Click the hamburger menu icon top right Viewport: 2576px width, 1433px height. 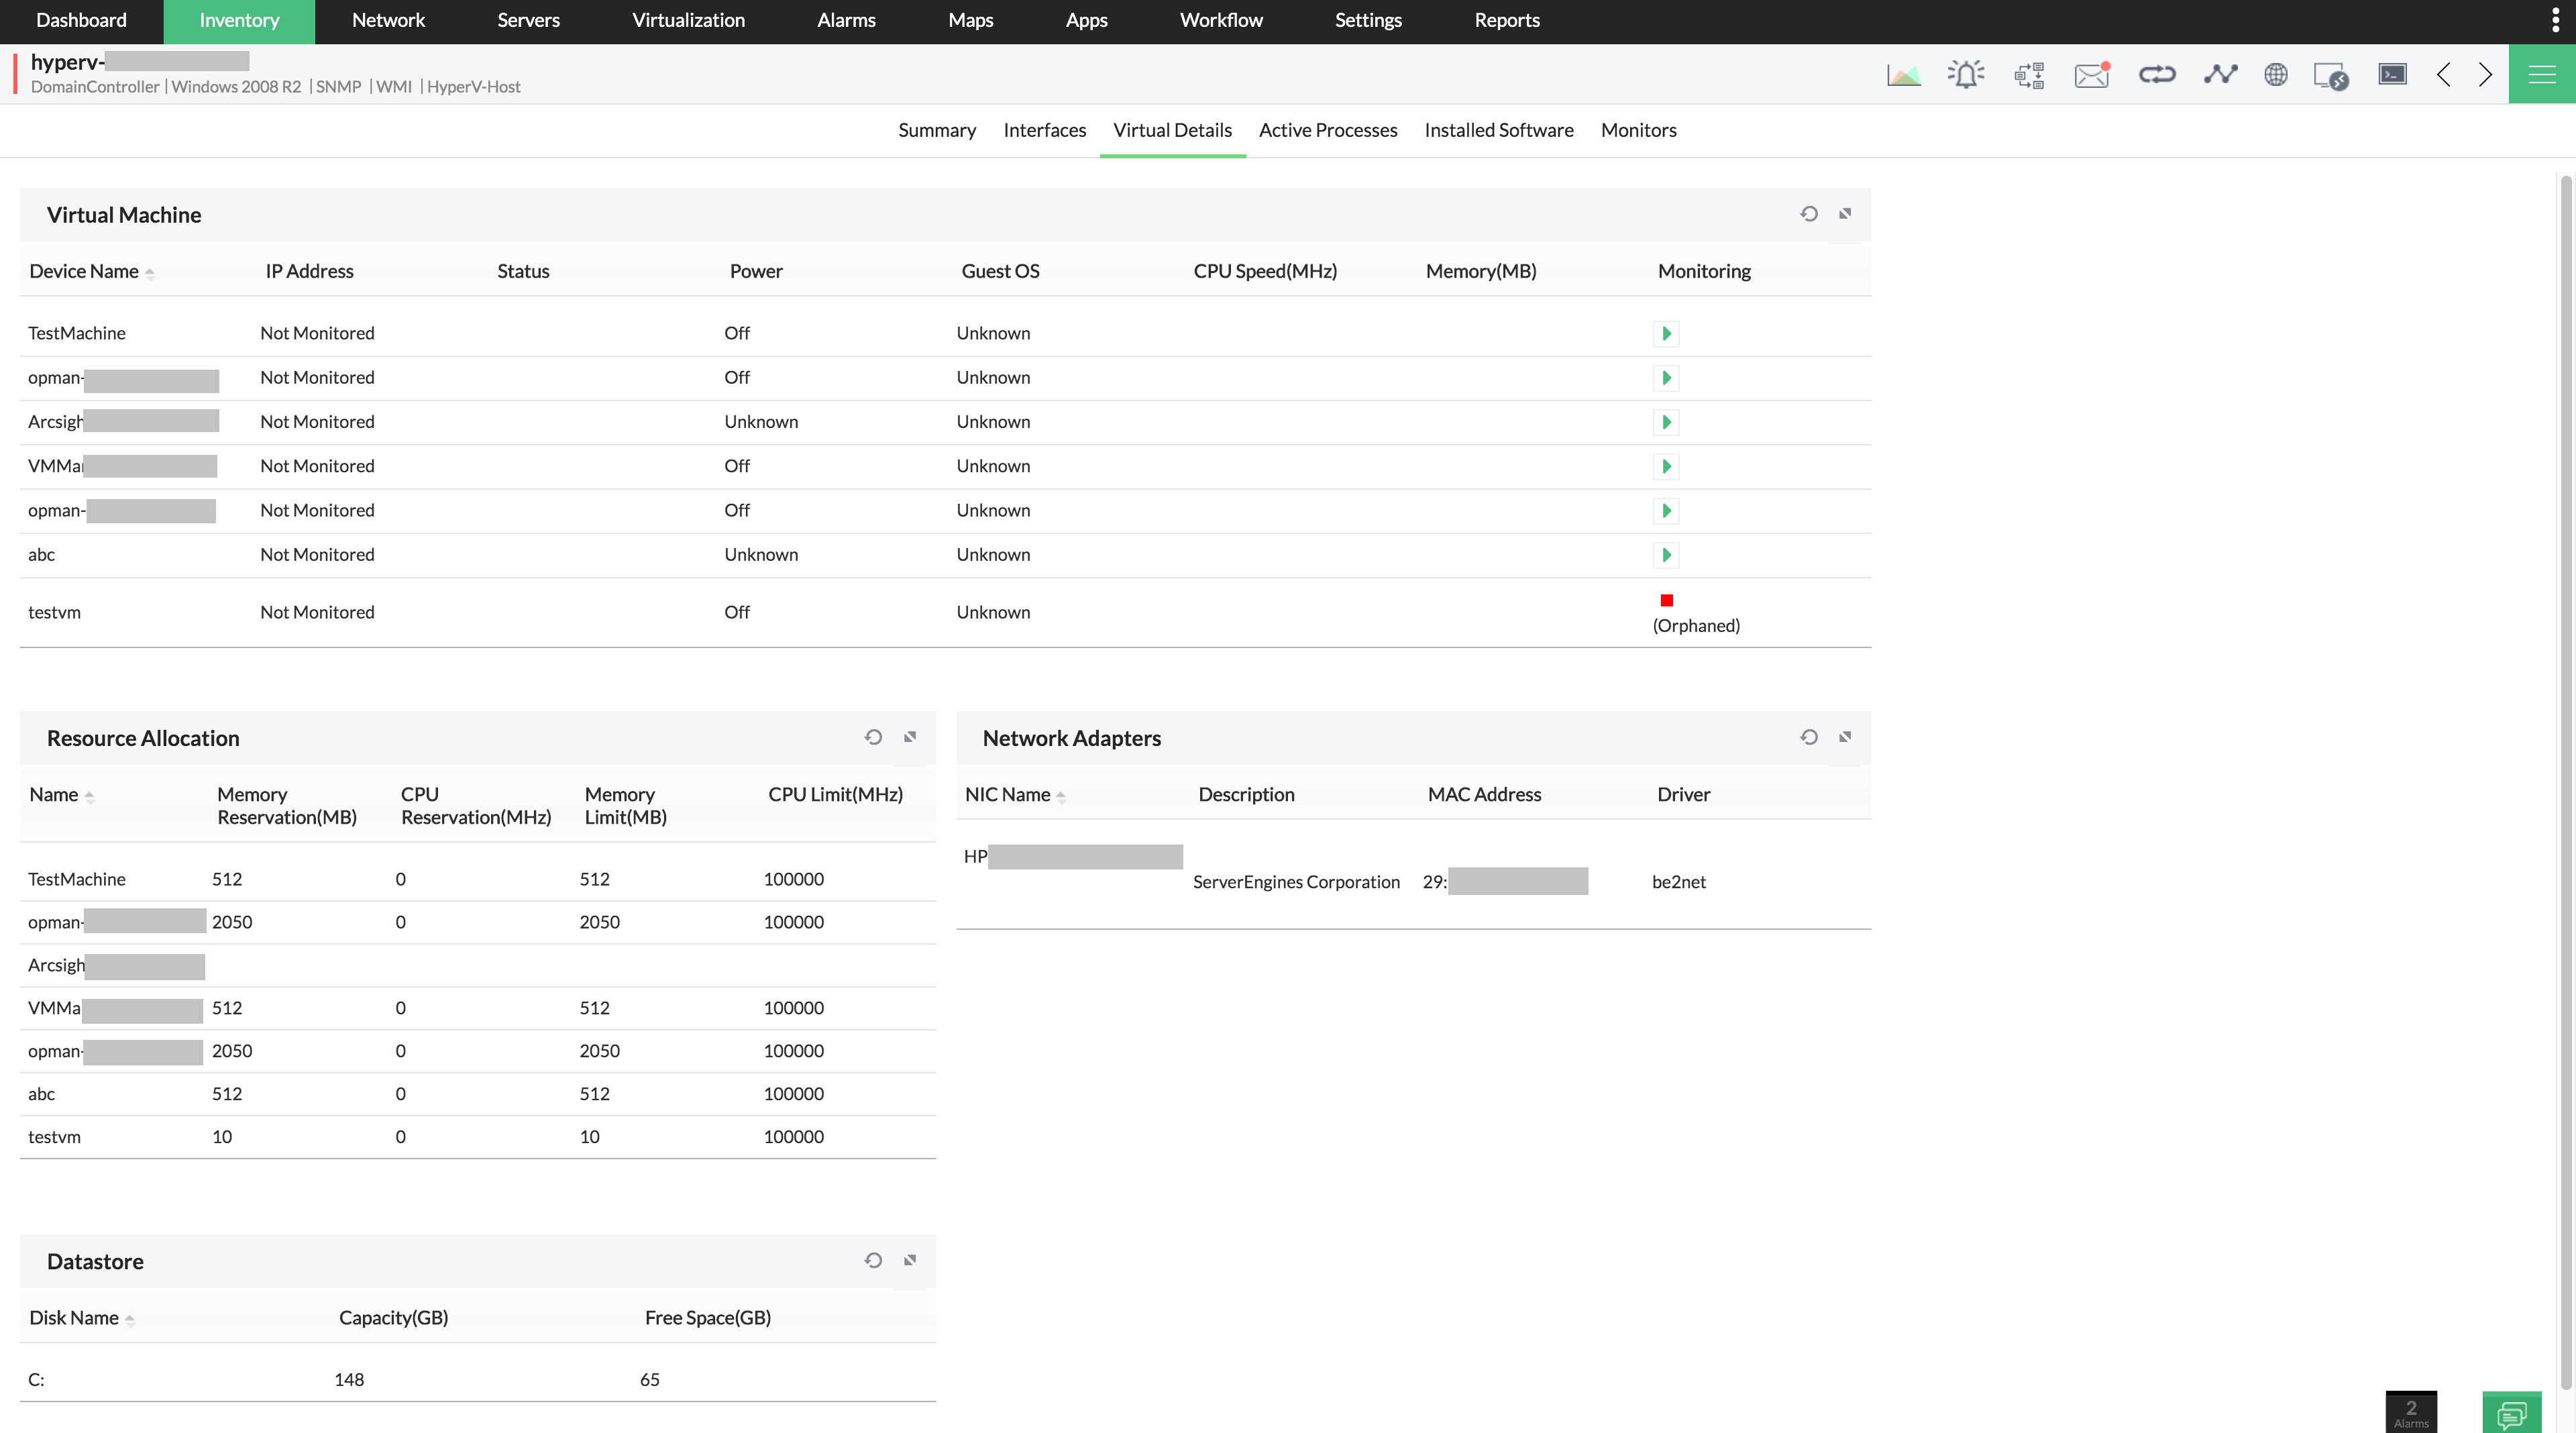tap(2542, 74)
